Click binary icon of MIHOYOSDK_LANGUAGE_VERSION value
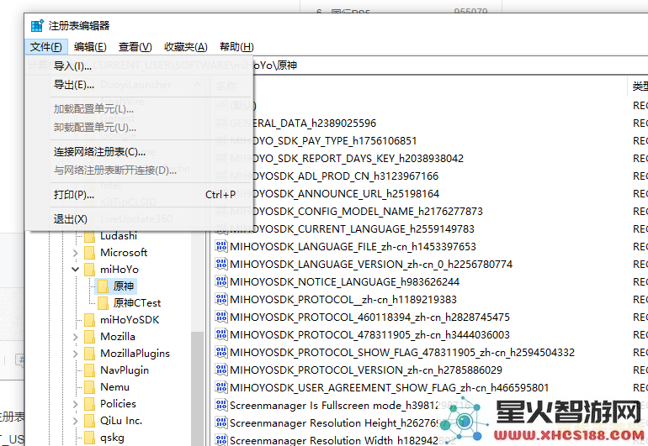Screen dimensions: 648x446 coord(221,265)
